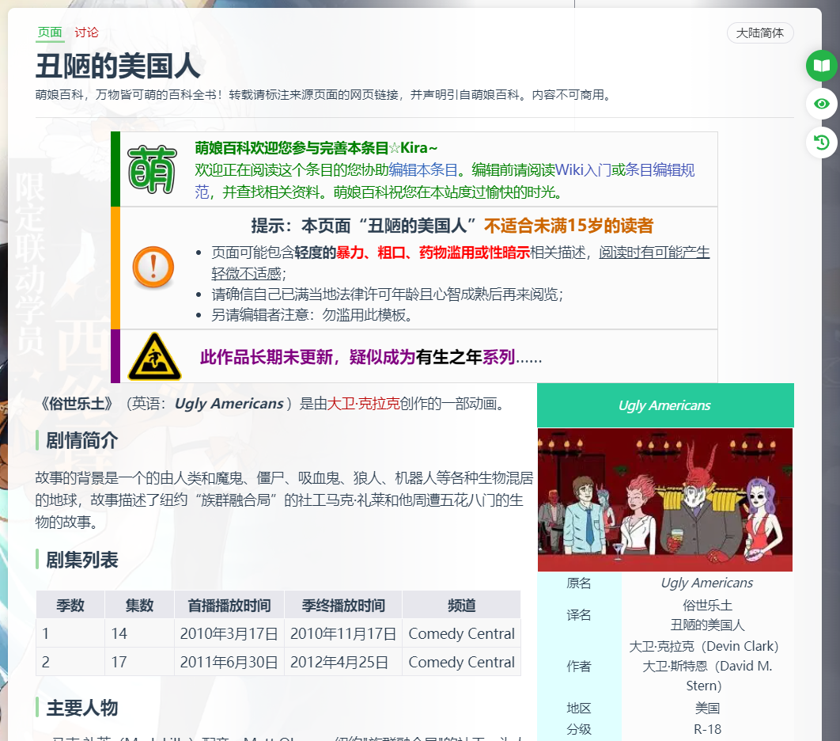Click the yellow hazard triangle icon
Viewport: 840px width, 741px height.
pos(155,356)
